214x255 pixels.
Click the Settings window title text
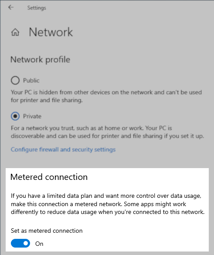(37, 8)
